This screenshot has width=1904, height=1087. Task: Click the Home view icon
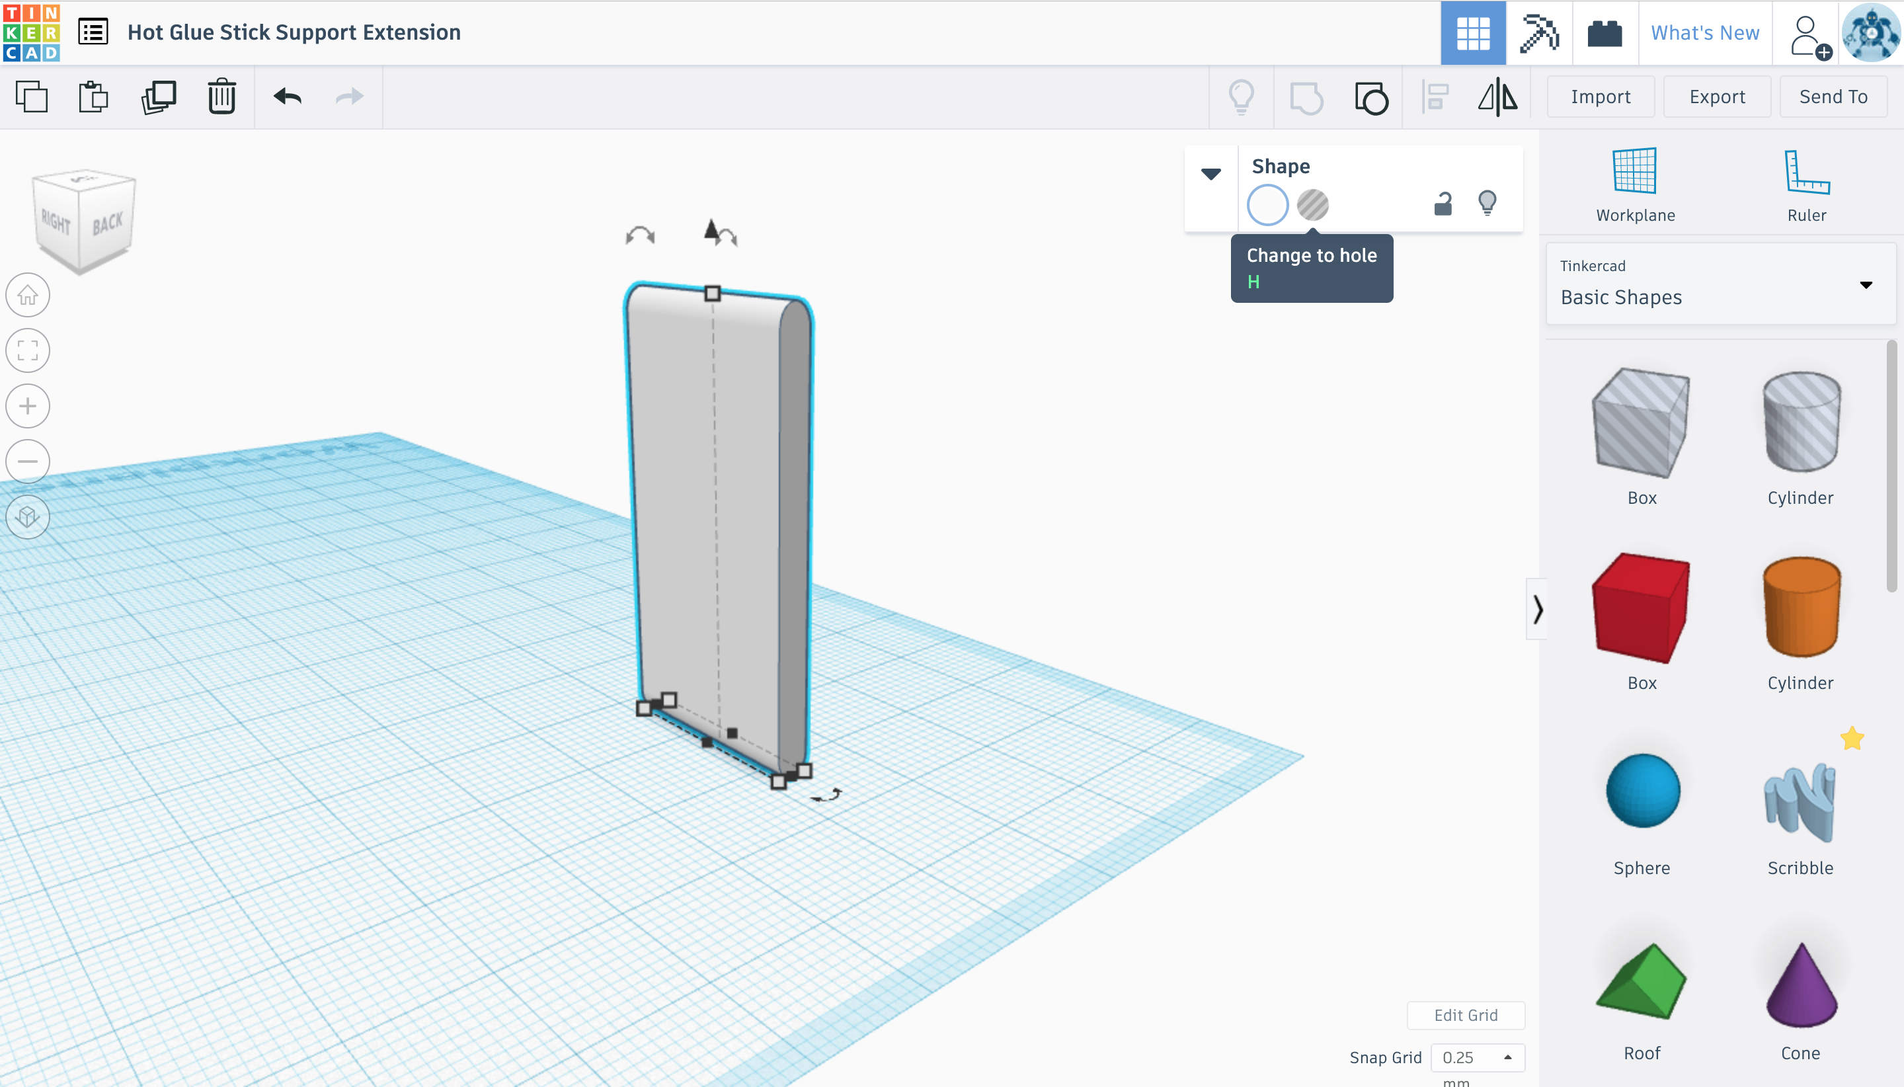28,296
